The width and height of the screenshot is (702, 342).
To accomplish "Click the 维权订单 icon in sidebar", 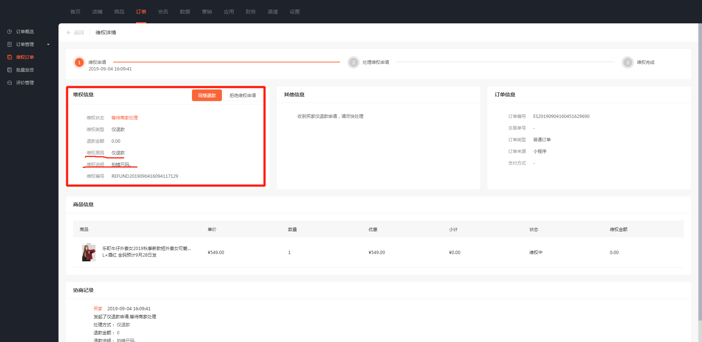I will (x=10, y=57).
